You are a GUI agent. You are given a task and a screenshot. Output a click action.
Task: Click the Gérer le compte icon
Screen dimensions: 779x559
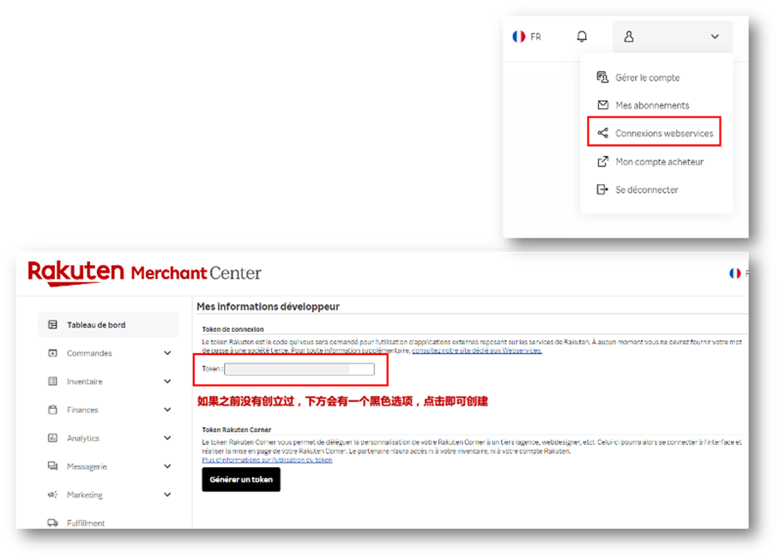[602, 77]
